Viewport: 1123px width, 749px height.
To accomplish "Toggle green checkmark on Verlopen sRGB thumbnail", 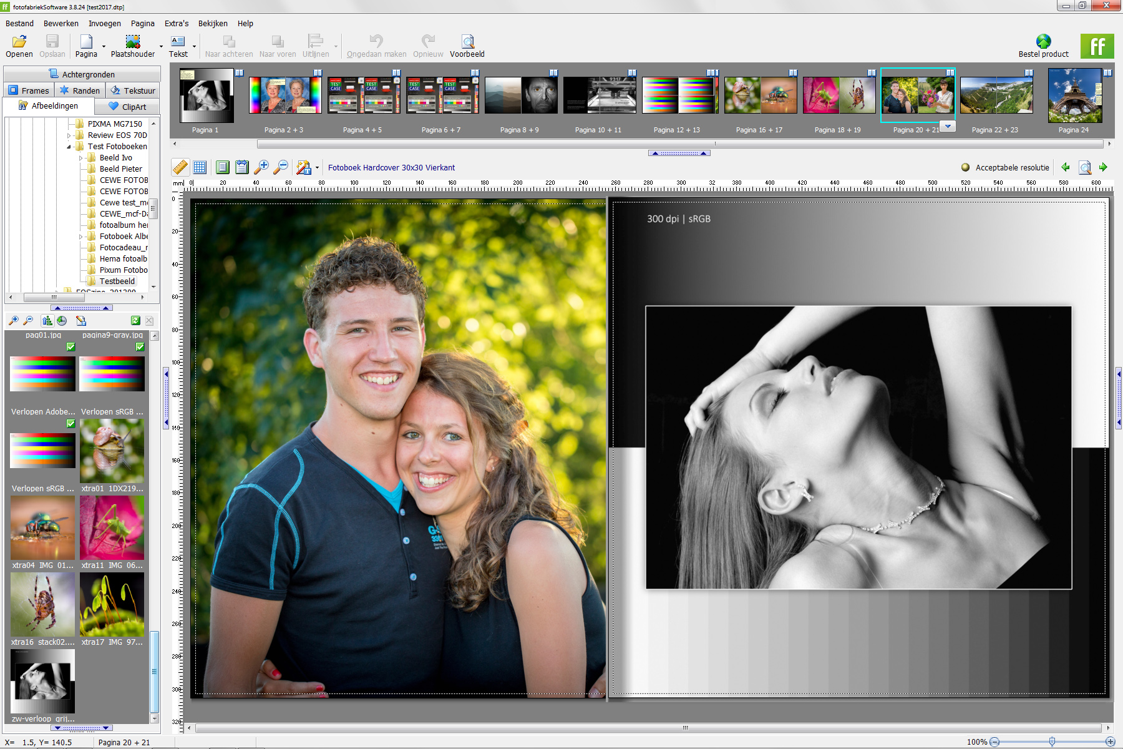I will [x=140, y=347].
